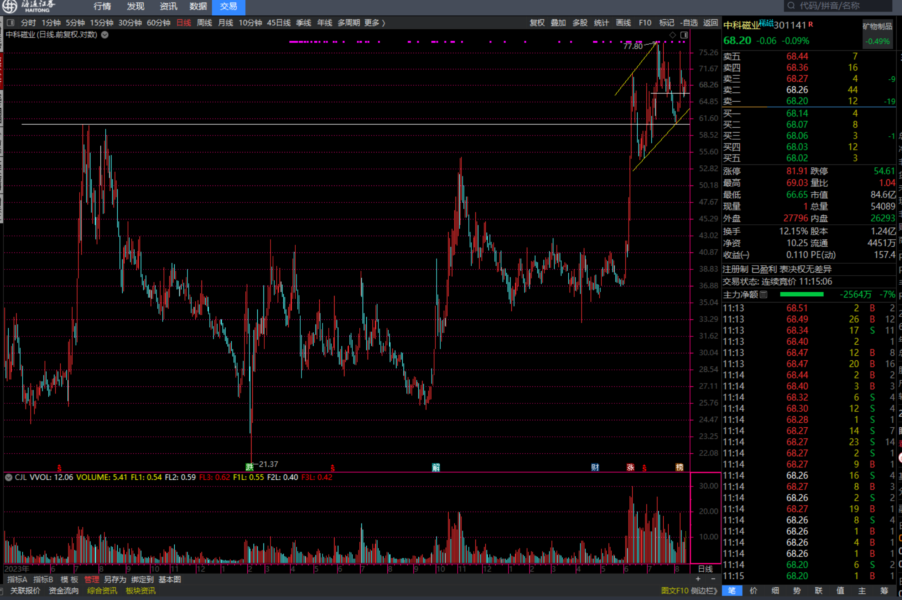Screen dimensions: 902x600
Task: Click the red 涨 event marker
Action: click(630, 467)
